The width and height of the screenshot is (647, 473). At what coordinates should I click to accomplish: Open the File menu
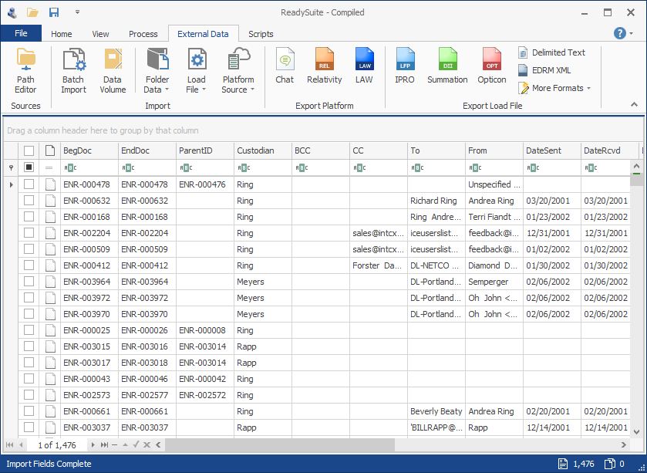(x=21, y=33)
